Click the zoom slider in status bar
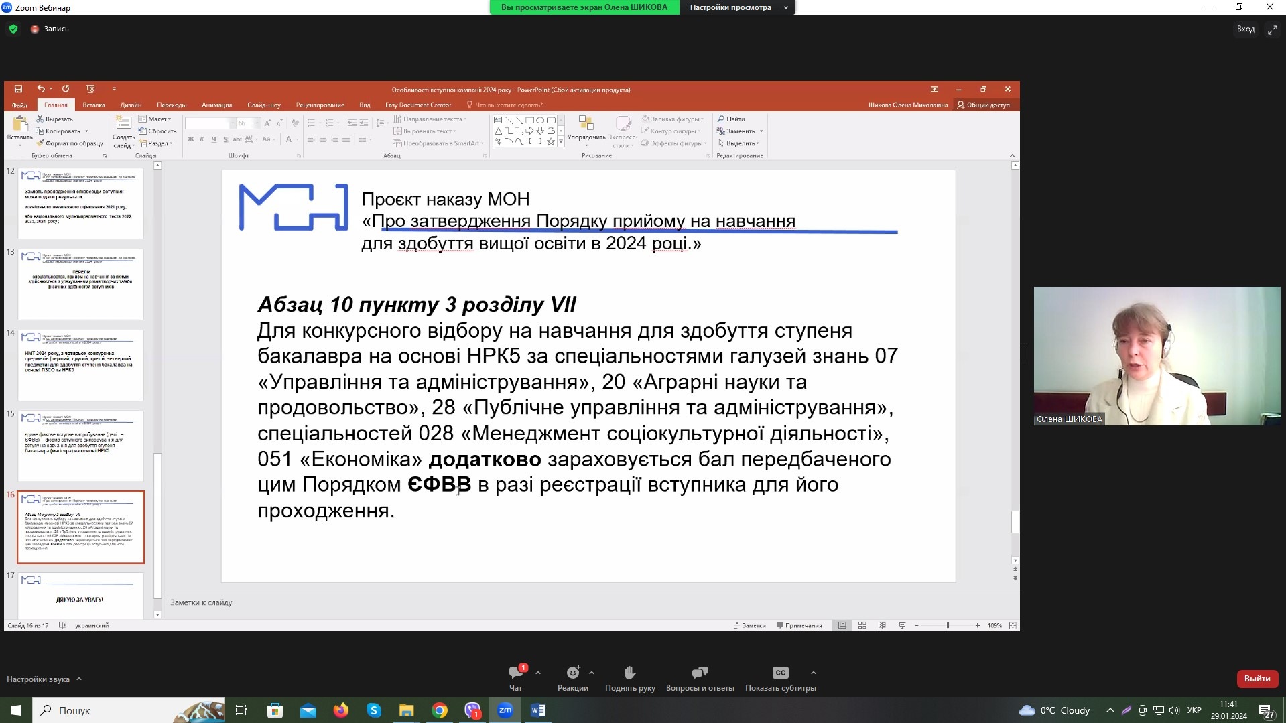Image resolution: width=1286 pixels, height=723 pixels. pyautogui.click(x=947, y=625)
